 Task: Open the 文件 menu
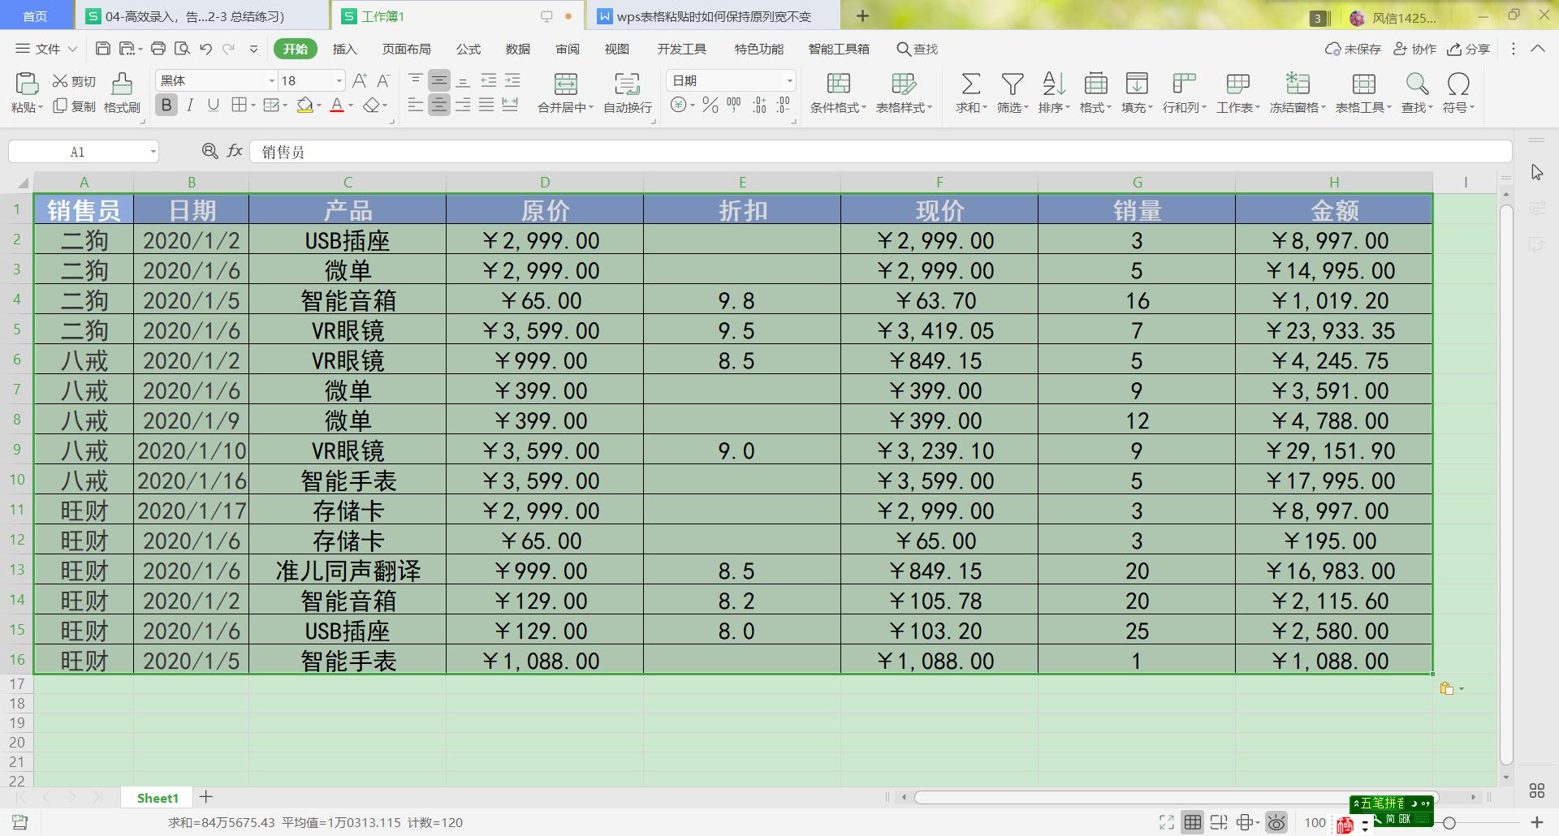(x=46, y=49)
